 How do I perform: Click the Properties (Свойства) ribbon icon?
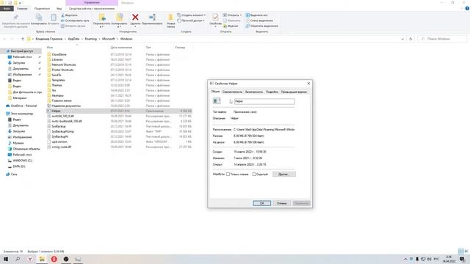(215, 18)
